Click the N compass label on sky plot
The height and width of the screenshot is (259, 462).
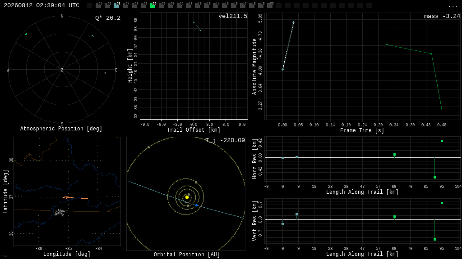coord(62,16)
